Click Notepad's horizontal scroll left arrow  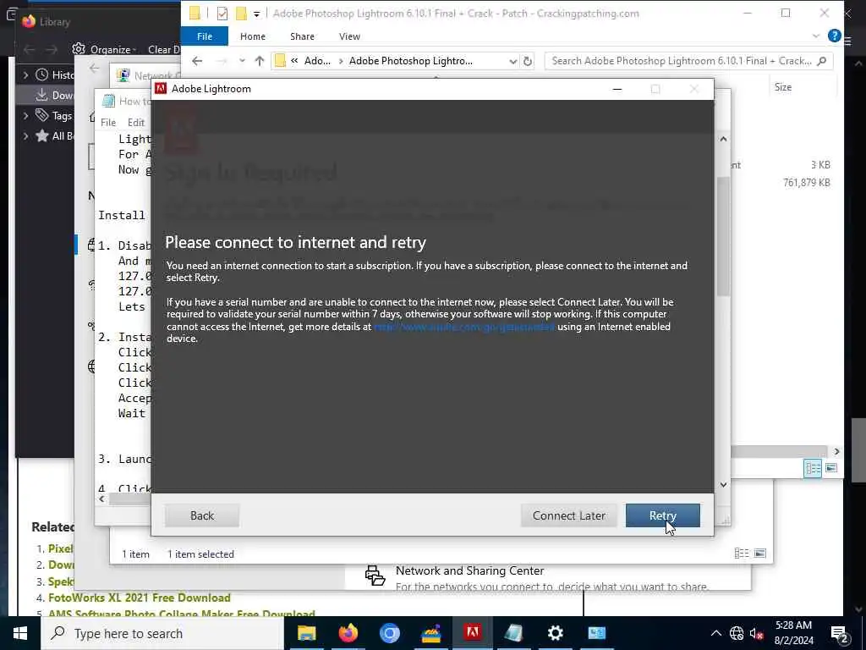[101, 499]
